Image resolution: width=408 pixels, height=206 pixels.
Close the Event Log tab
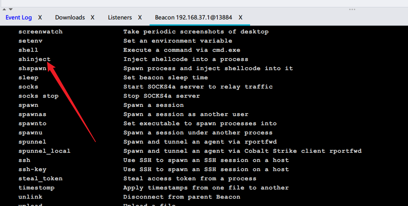pos(40,17)
